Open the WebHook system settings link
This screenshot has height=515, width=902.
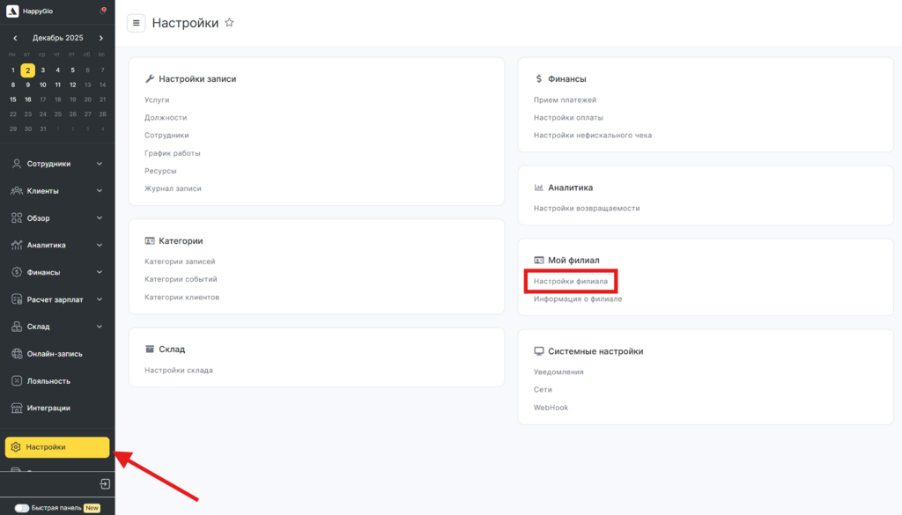[550, 408]
